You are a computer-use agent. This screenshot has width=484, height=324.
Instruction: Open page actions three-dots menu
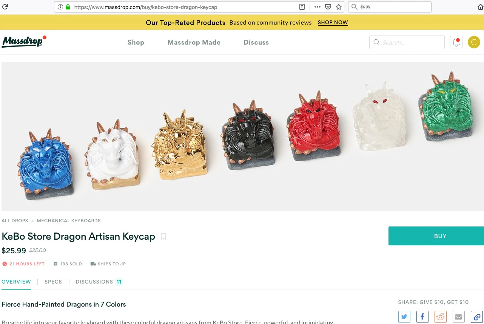pyautogui.click(x=318, y=7)
